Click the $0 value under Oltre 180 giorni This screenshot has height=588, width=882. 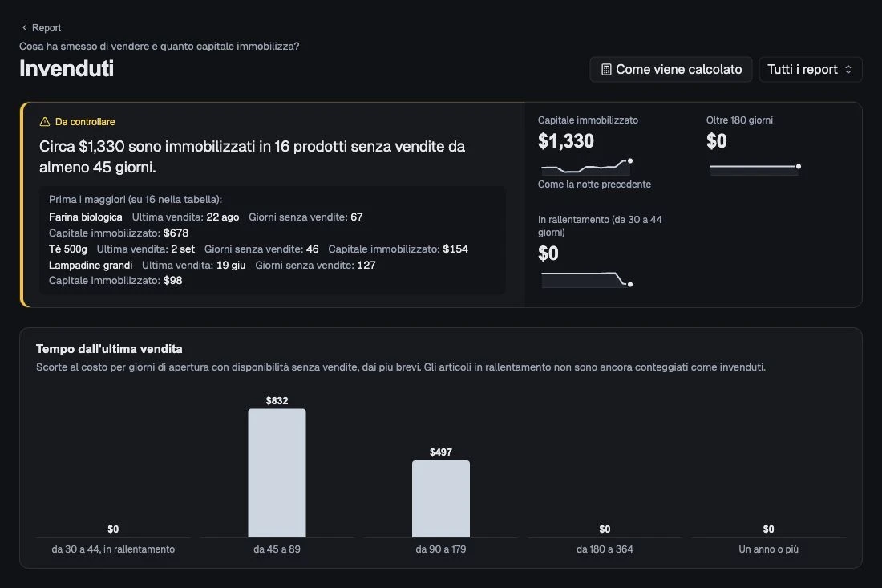[717, 140]
